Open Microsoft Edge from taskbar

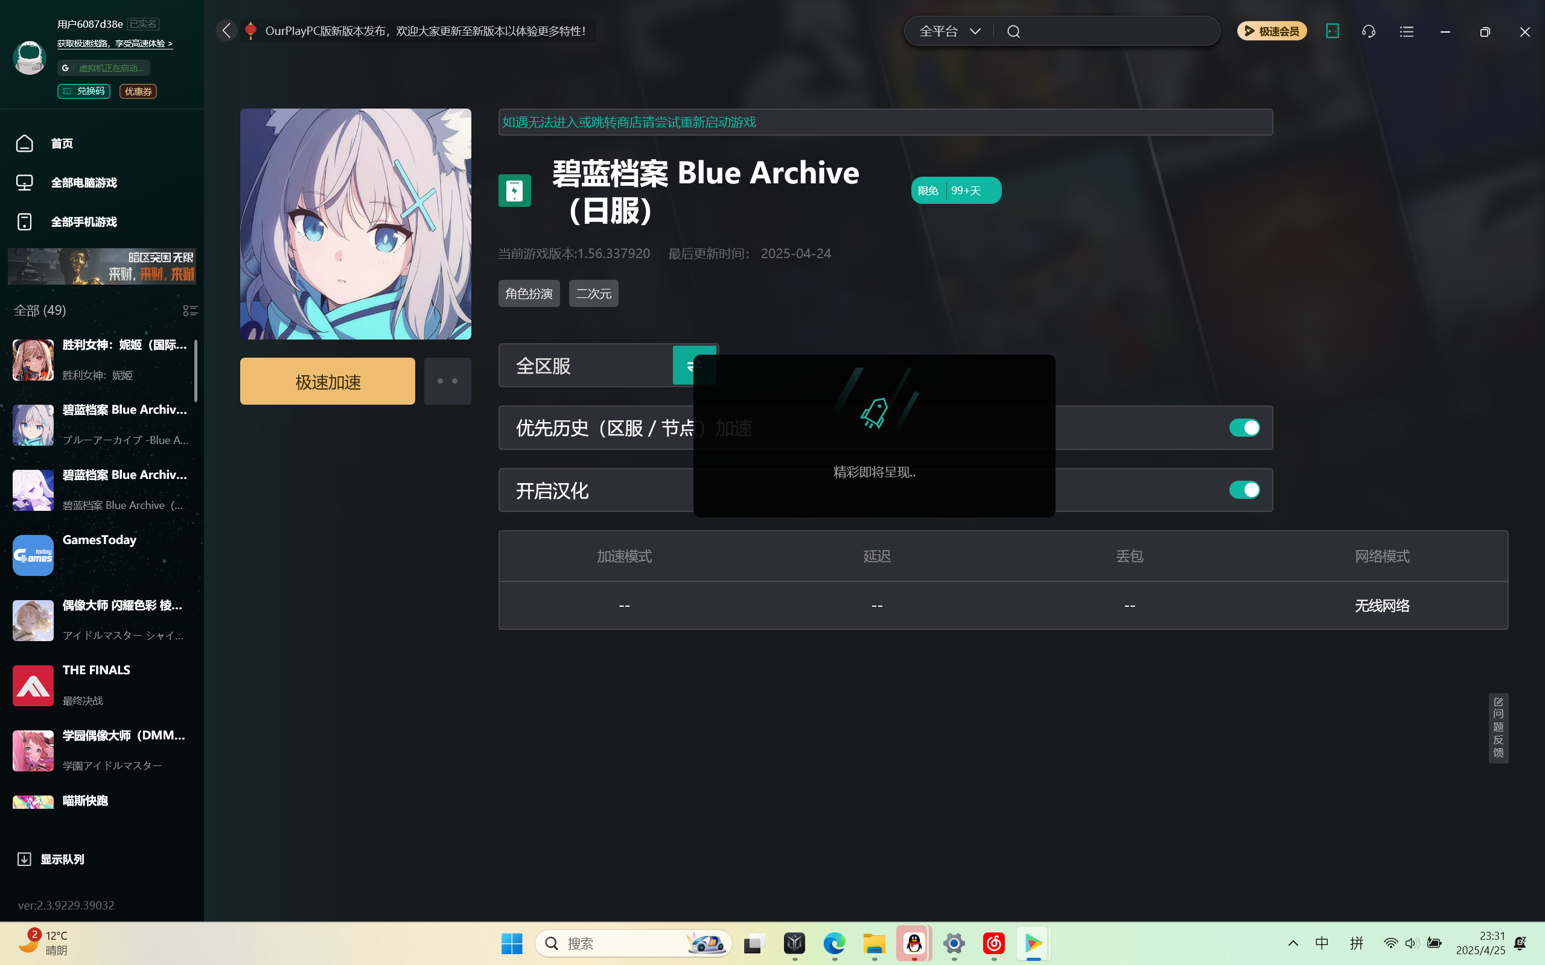coord(835,943)
